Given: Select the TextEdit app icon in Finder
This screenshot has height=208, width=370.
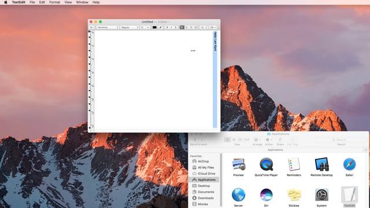Looking at the screenshot, I should (x=349, y=195).
